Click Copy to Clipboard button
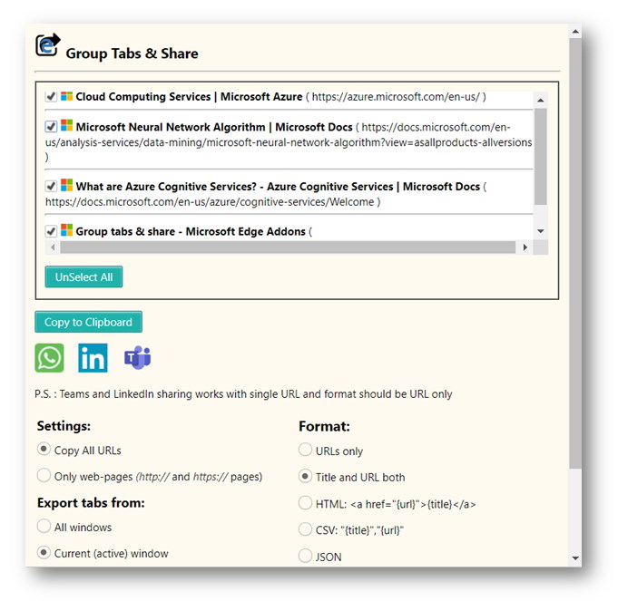The width and height of the screenshot is (618, 601). [88, 322]
